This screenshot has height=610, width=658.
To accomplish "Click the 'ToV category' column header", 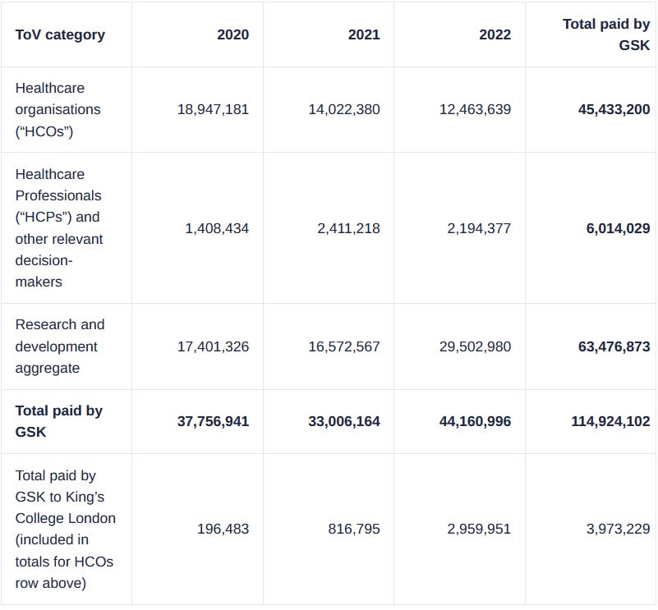I will point(60,34).
